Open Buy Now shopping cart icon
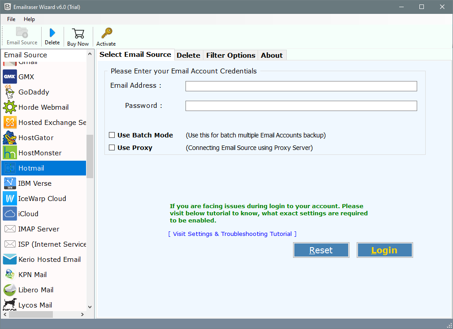 coord(78,34)
